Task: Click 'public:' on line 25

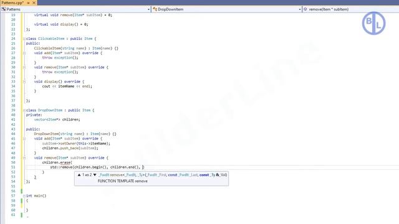Action: [33, 44]
